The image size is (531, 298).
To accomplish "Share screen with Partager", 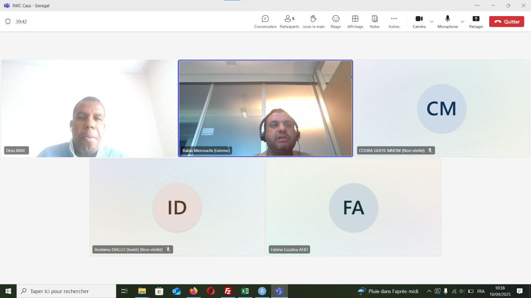I will click(x=476, y=22).
